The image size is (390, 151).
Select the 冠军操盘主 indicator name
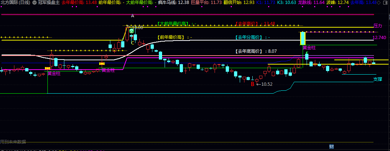pyautogui.click(x=48, y=3)
